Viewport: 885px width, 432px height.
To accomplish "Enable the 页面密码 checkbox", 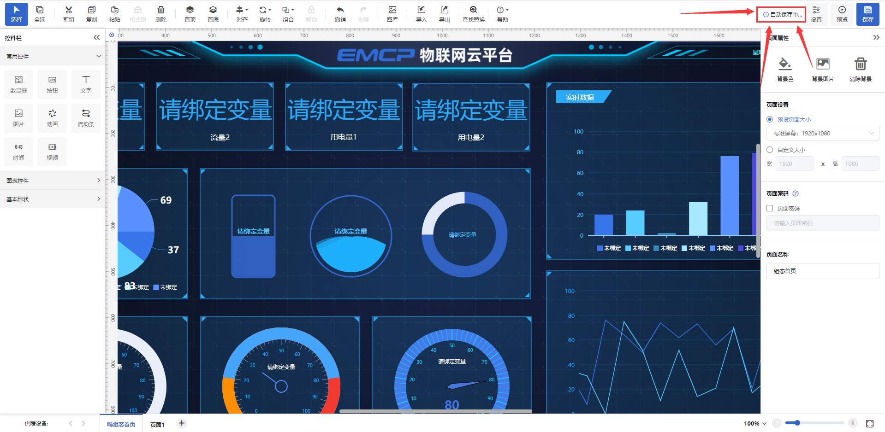I will tap(770, 208).
